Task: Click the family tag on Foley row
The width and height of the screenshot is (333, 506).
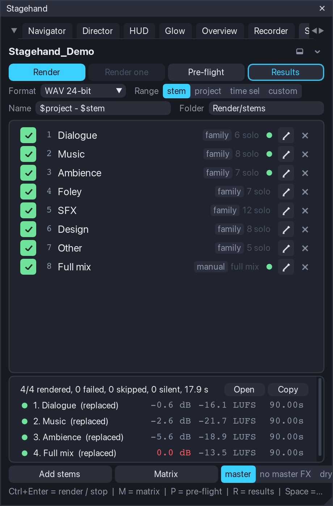Action: (229, 192)
